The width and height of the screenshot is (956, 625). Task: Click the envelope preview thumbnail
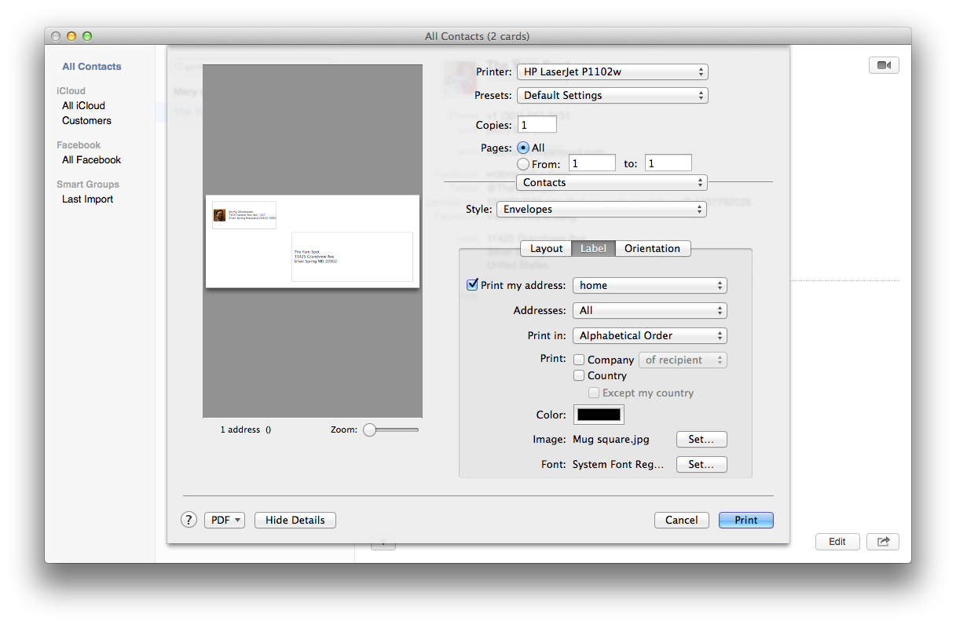313,241
